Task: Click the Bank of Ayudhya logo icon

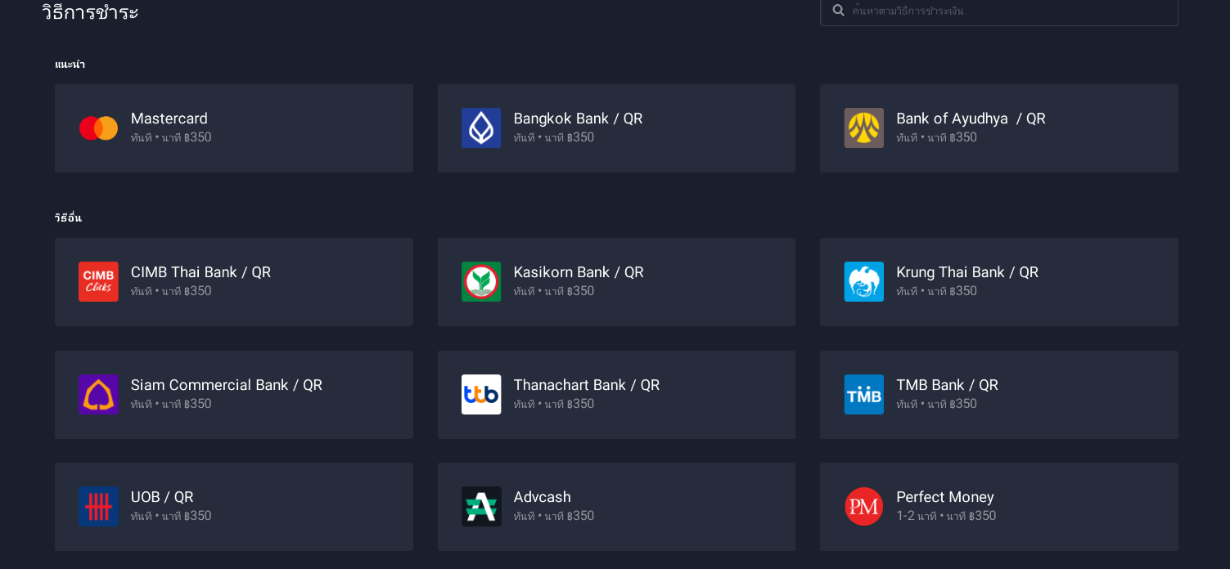Action: coord(864,128)
